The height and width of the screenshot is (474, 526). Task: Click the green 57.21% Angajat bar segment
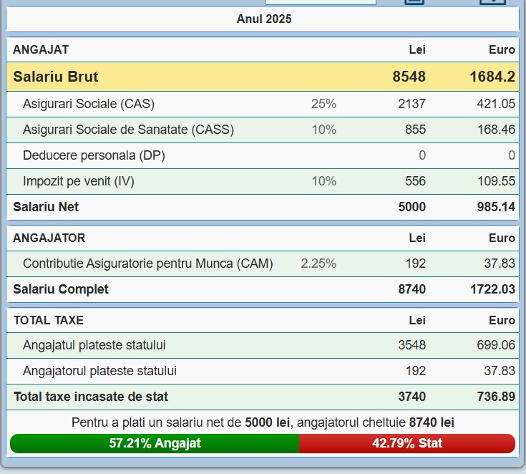coord(155,443)
